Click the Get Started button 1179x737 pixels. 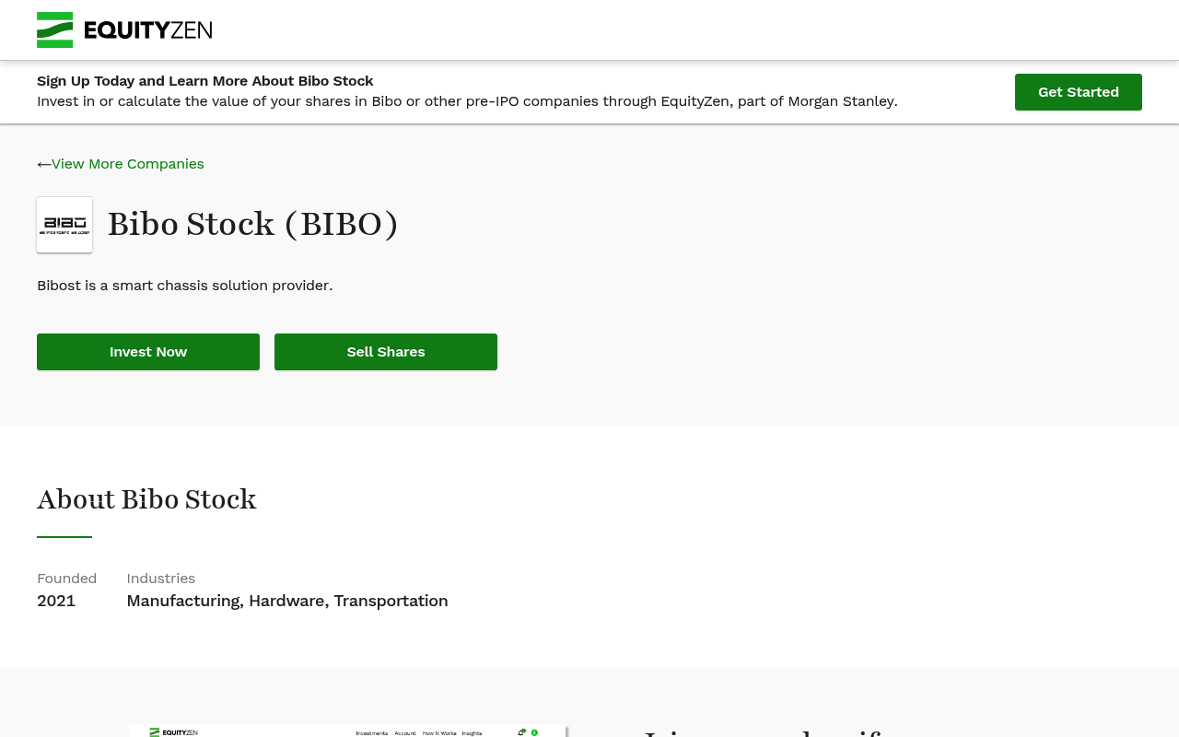(1079, 92)
